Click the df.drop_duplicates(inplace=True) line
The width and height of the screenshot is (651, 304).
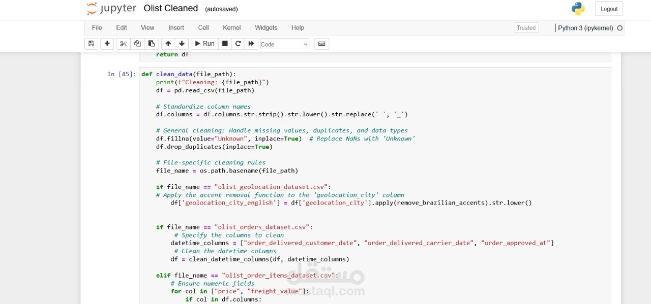coord(214,147)
